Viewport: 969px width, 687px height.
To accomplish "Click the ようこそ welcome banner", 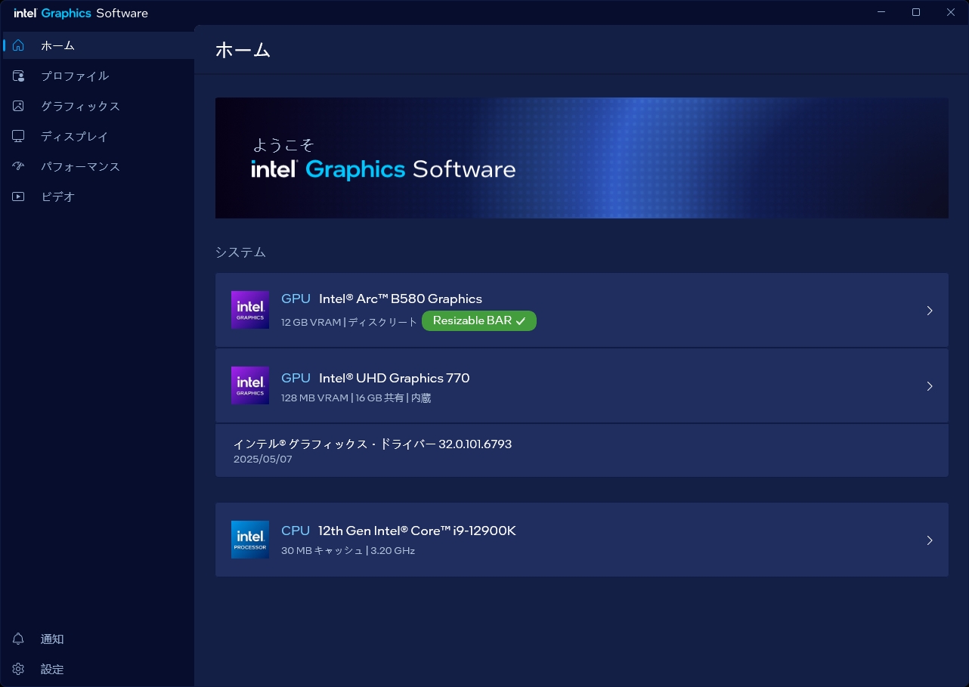I will (582, 158).
